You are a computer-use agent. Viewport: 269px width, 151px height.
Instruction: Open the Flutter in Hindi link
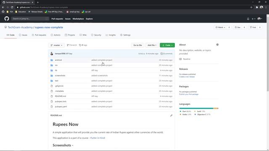click(x=98, y=138)
